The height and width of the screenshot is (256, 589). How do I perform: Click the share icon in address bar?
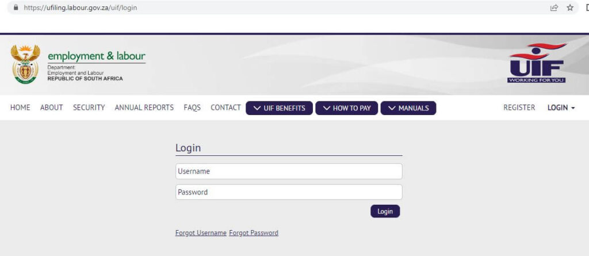click(x=554, y=8)
